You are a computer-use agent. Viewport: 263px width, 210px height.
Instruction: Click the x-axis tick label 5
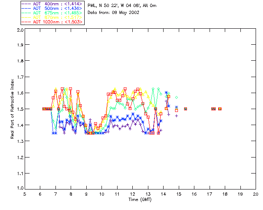(x=25, y=194)
